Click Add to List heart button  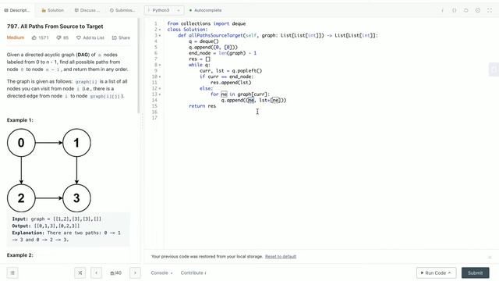[90, 37]
